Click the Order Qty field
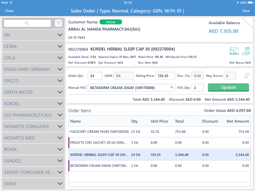 click(95, 76)
